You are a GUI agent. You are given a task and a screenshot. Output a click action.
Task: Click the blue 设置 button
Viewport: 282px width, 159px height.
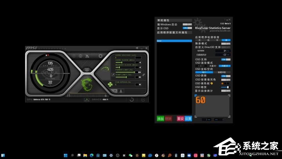coord(188,119)
